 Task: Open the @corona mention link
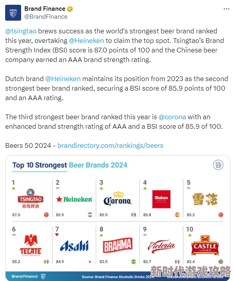click(172, 117)
